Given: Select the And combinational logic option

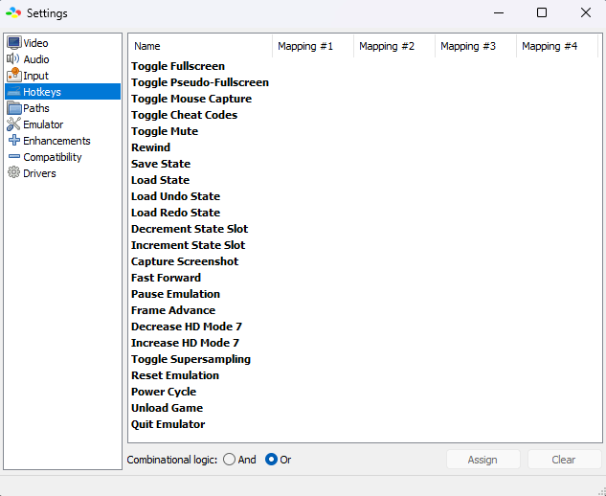Looking at the screenshot, I should coord(229,460).
